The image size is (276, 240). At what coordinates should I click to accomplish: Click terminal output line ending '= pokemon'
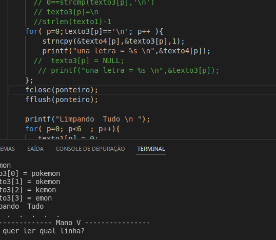(30, 174)
